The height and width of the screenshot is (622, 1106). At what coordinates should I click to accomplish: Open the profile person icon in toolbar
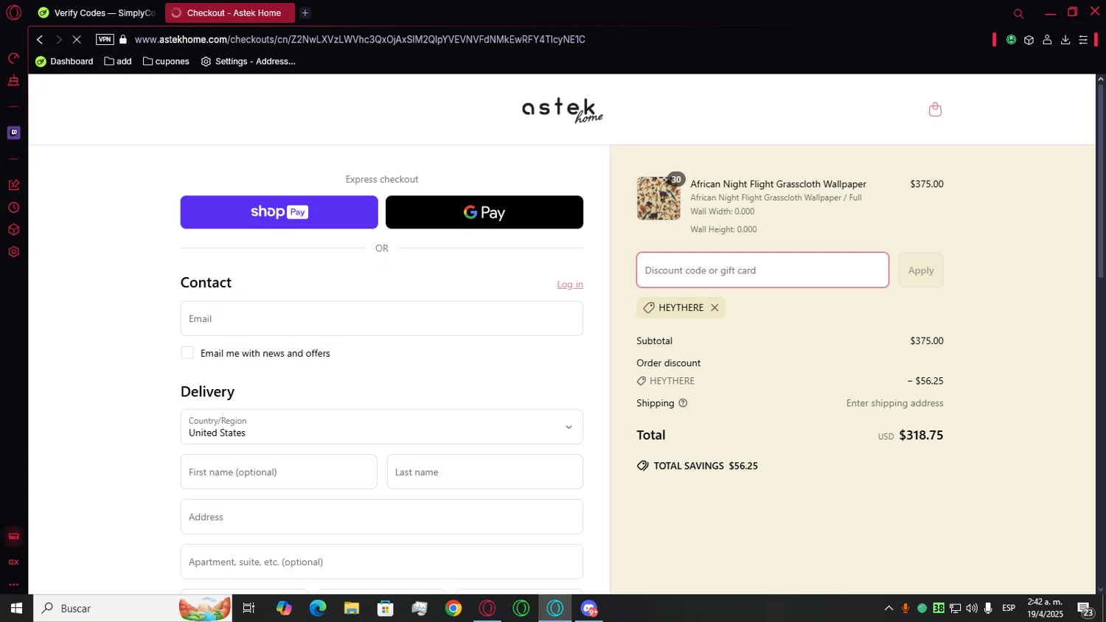coord(1047,40)
